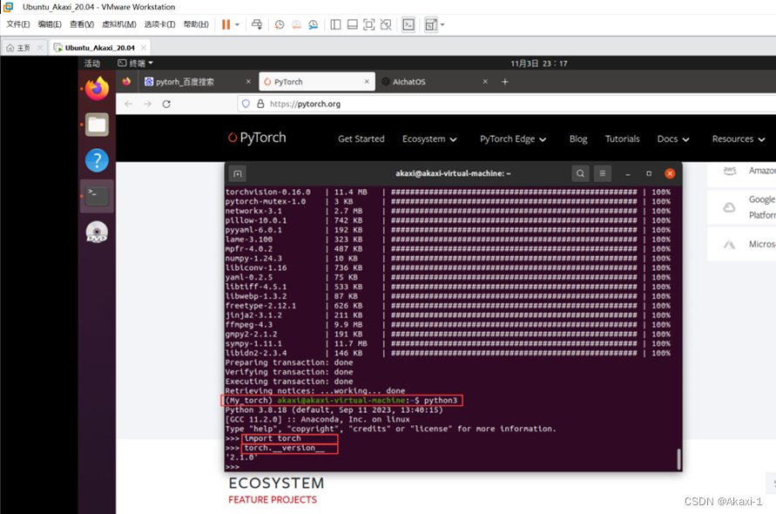Click the Firefox View pinned icon

coord(126,82)
